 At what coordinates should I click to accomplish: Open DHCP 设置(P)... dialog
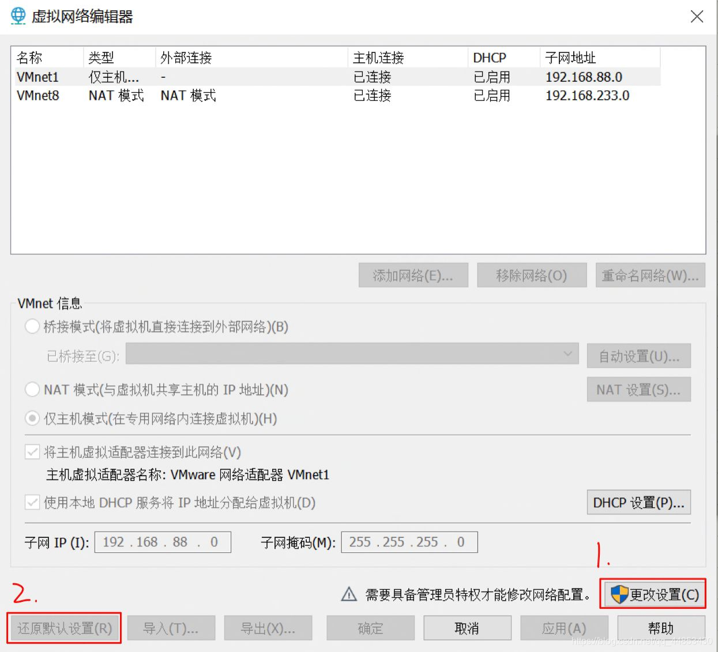point(638,502)
